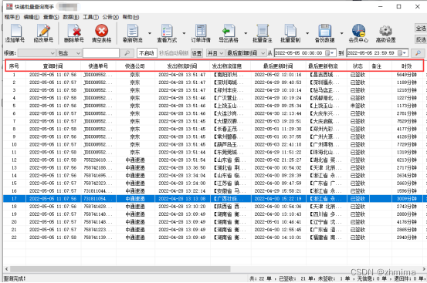Click the magnifier search icon beside the keyword field

coord(127,53)
